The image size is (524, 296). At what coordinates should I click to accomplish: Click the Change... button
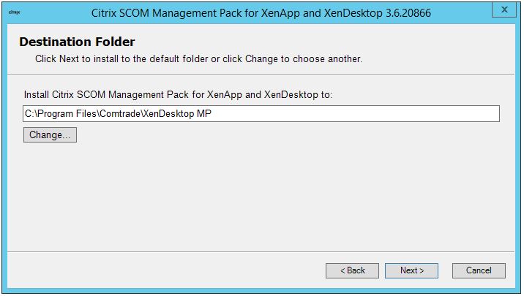tap(50, 135)
